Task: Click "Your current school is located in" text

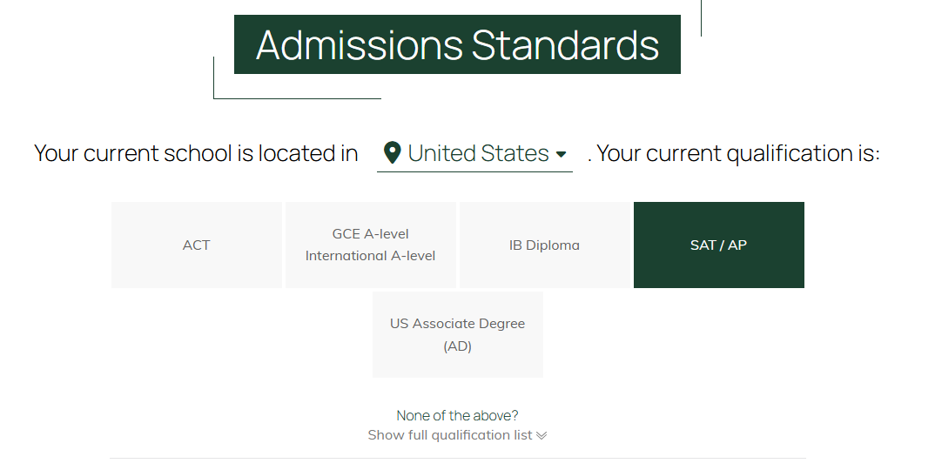Action: tap(196, 154)
